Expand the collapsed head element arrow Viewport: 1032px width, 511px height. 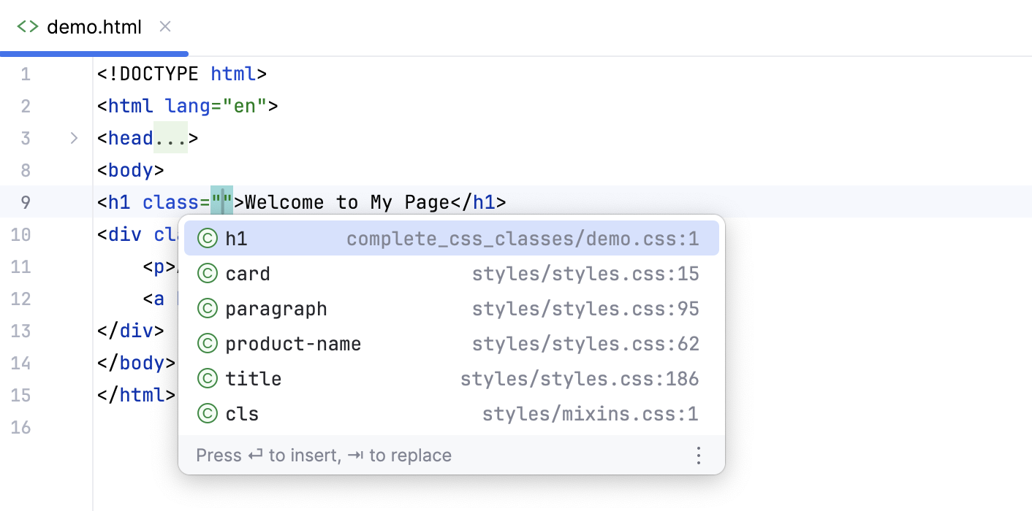[x=72, y=137]
